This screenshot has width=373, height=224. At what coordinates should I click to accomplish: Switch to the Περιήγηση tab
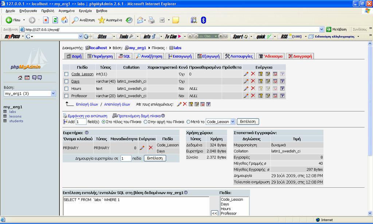tap(100, 56)
